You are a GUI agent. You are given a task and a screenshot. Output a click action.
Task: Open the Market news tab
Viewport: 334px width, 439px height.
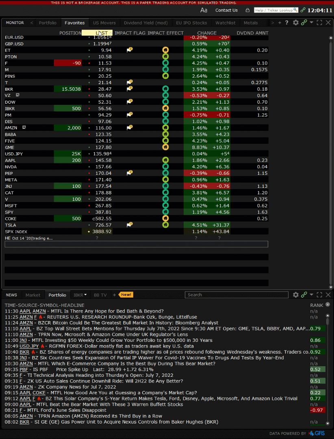pyautogui.click(x=33, y=295)
